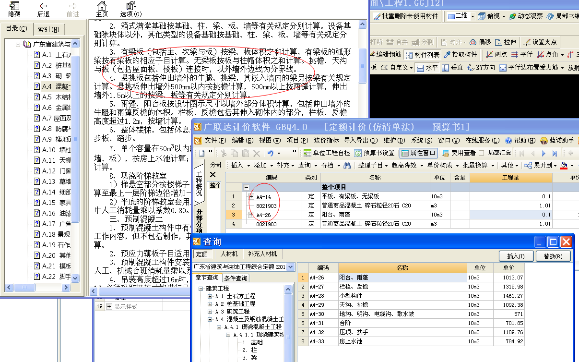
Task: Collapse the 整个项目 row
Action: pyautogui.click(x=246, y=187)
